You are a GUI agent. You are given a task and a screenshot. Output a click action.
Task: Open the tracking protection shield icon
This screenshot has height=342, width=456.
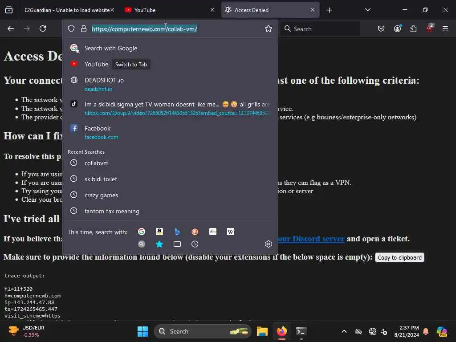(71, 28)
